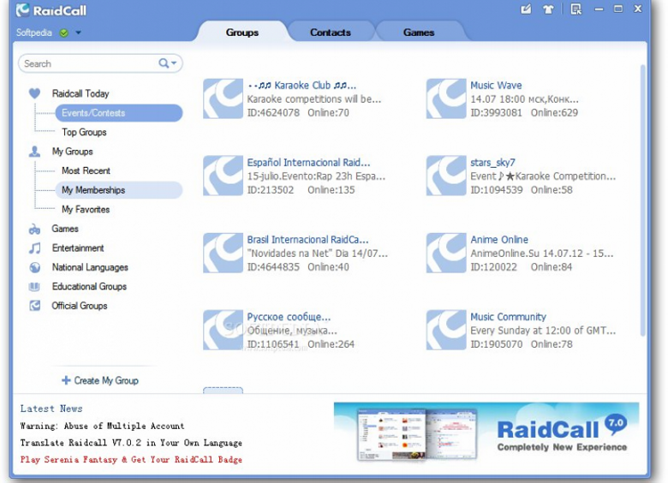Click the stars_sky7 group thumbnail

point(446,176)
